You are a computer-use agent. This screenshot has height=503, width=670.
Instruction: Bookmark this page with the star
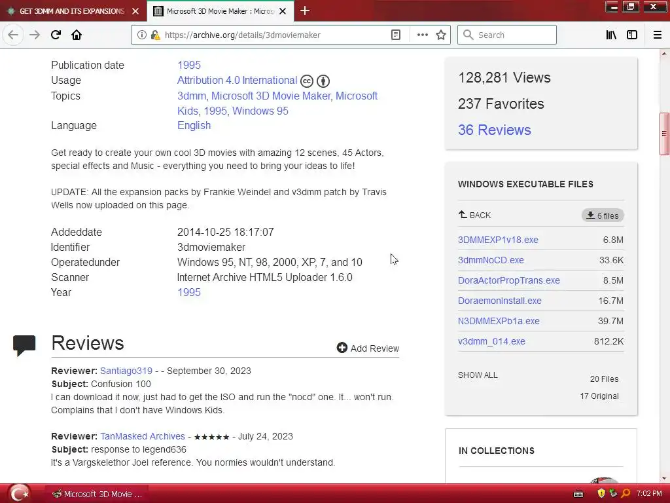tap(441, 35)
